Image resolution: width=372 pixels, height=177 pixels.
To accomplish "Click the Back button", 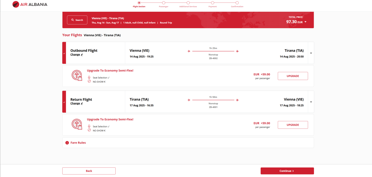I will coord(89,171).
